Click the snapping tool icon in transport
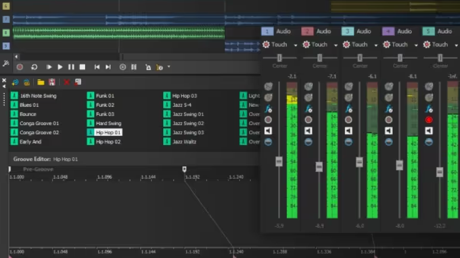The width and height of the screenshot is (460, 258). pos(134,67)
